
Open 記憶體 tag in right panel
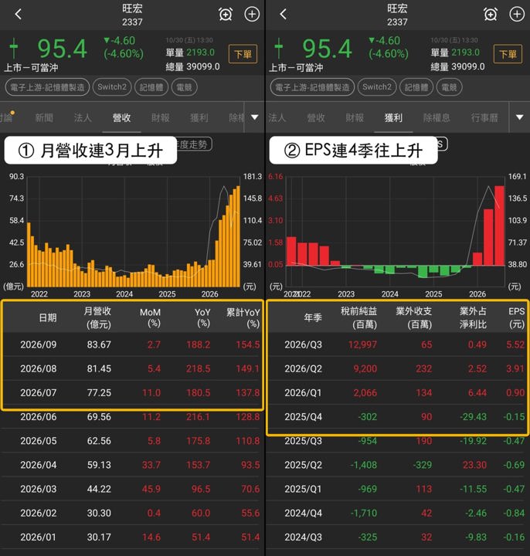coord(416,87)
